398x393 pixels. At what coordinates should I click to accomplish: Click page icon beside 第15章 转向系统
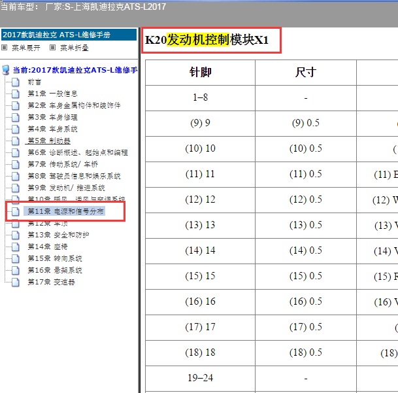click(x=16, y=258)
